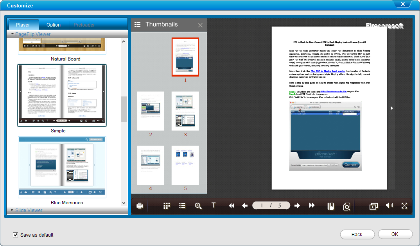
Task: Close the Customize dialog
Action: (x=403, y=4)
